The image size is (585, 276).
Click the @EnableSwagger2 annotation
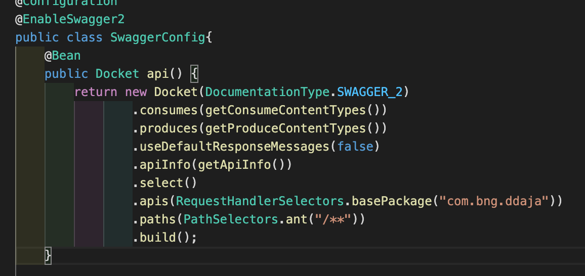(70, 20)
